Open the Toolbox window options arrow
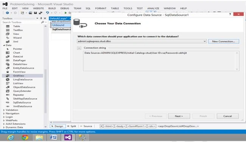Viewport: 246px width, 142px height. [x=37, y=19]
